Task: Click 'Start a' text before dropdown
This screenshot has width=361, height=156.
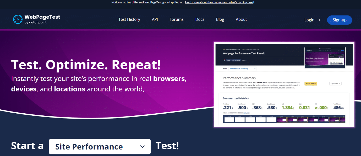Action: coord(27,146)
